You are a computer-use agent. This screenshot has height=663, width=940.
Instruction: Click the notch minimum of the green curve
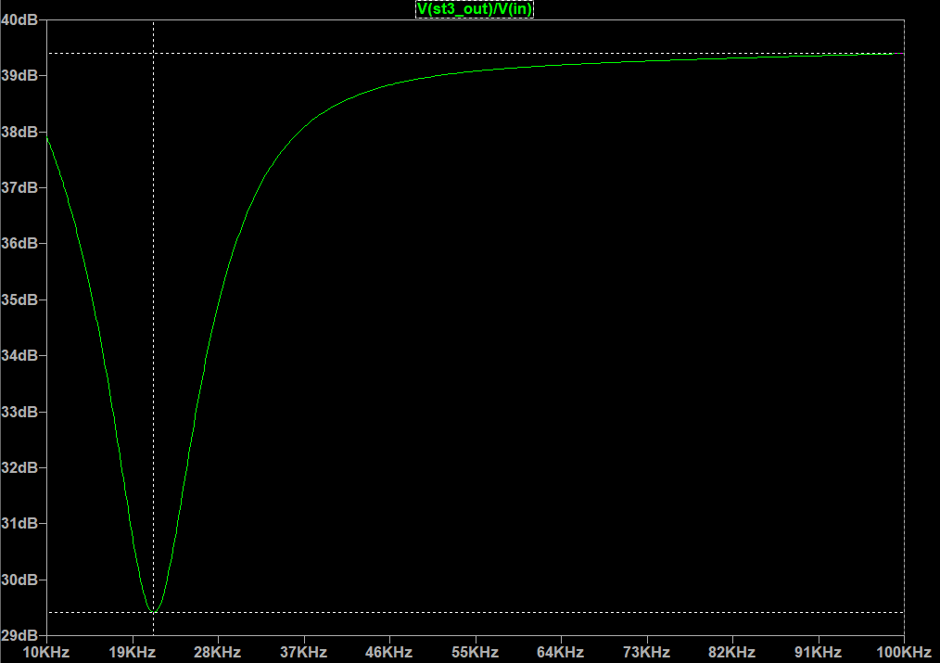[153, 612]
